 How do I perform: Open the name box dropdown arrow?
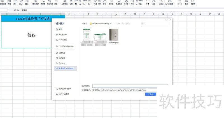point(7,10)
